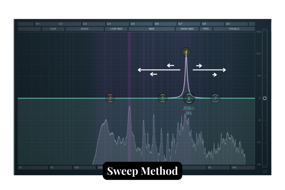Image resolution: width=285 pixels, height=190 pixels.
Task: Click the 50 Hz frequency label
Action: (52, 167)
